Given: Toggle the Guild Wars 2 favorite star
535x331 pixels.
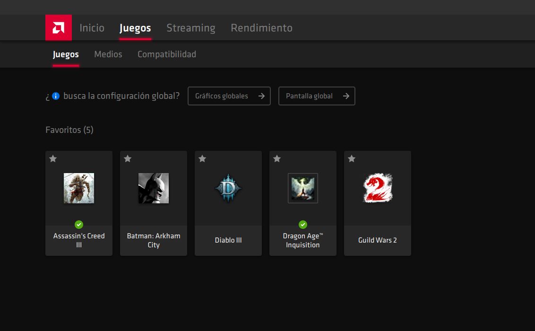Looking at the screenshot, I should pos(352,159).
